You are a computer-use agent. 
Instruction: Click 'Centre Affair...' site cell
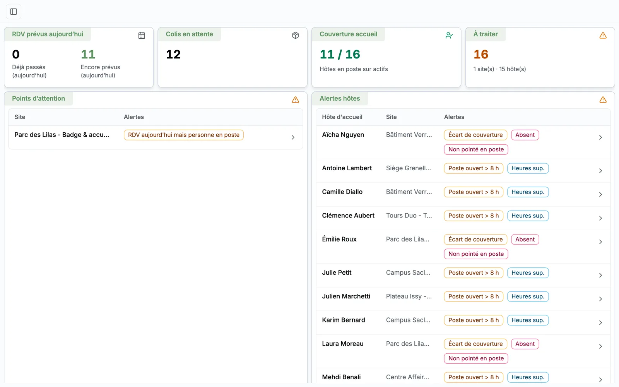407,377
